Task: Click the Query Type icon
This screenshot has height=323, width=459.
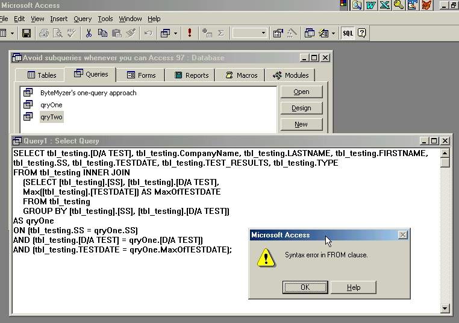Action: (x=166, y=33)
